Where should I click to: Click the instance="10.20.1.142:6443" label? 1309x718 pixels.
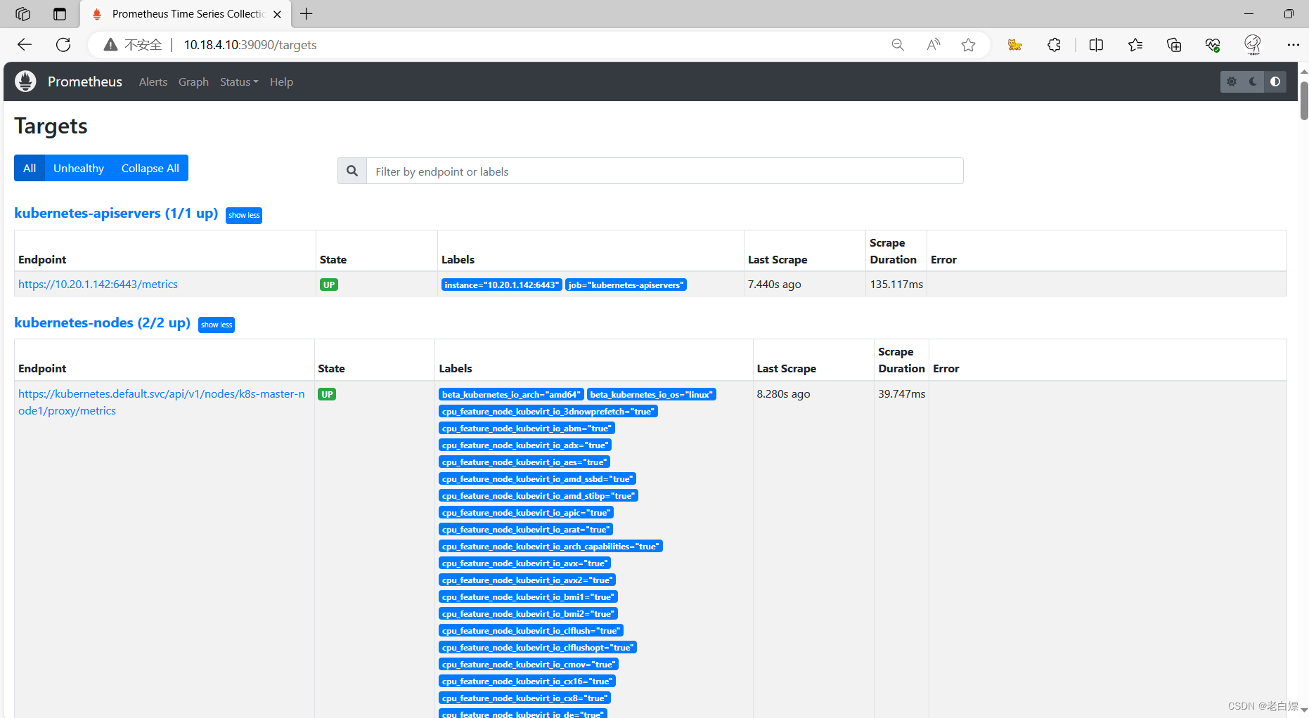pyautogui.click(x=501, y=285)
